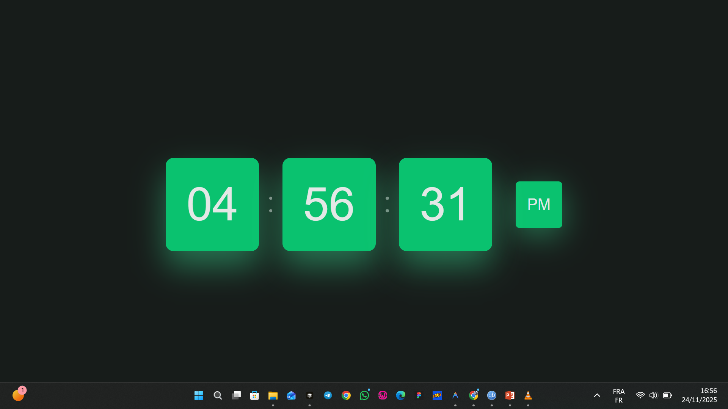
Task: Toggle Wi-Fi via the network icon
Action: (640, 395)
